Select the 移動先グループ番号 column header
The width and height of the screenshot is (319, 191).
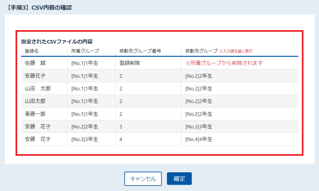pos(140,51)
